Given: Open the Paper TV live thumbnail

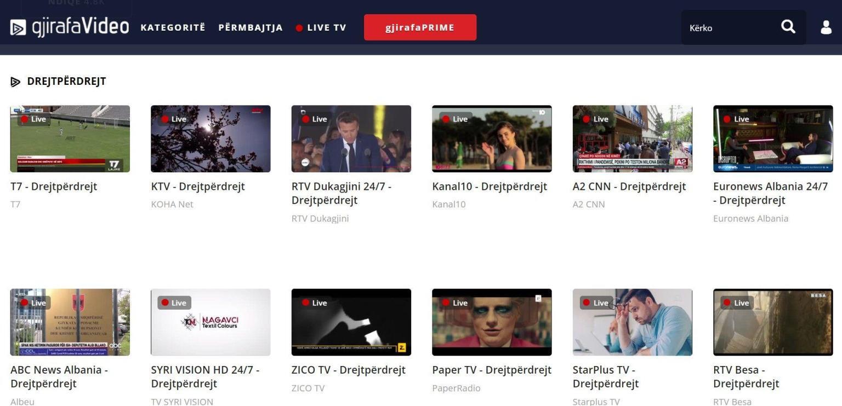Looking at the screenshot, I should (x=492, y=322).
